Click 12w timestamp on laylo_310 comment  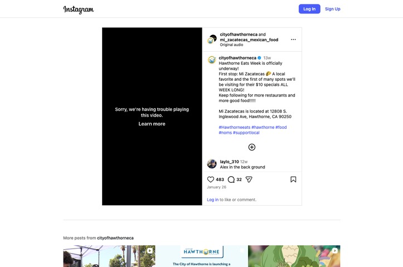[244, 162]
